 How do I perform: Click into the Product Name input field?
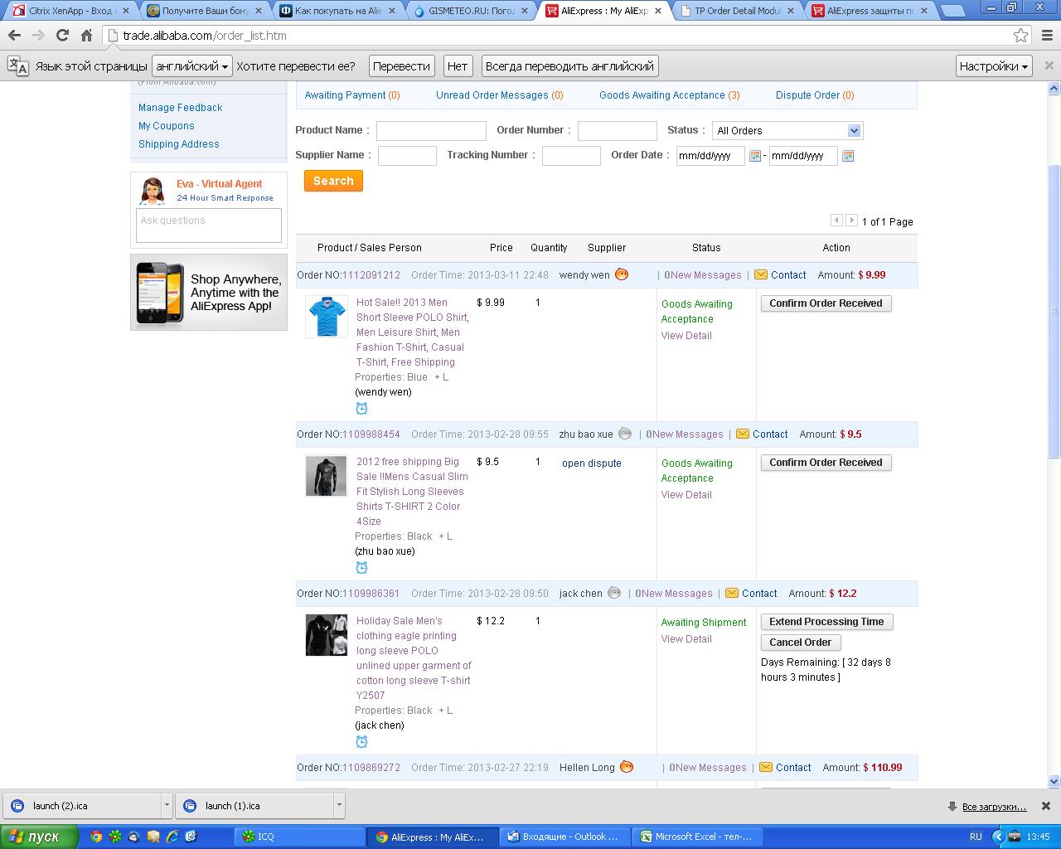pos(431,131)
